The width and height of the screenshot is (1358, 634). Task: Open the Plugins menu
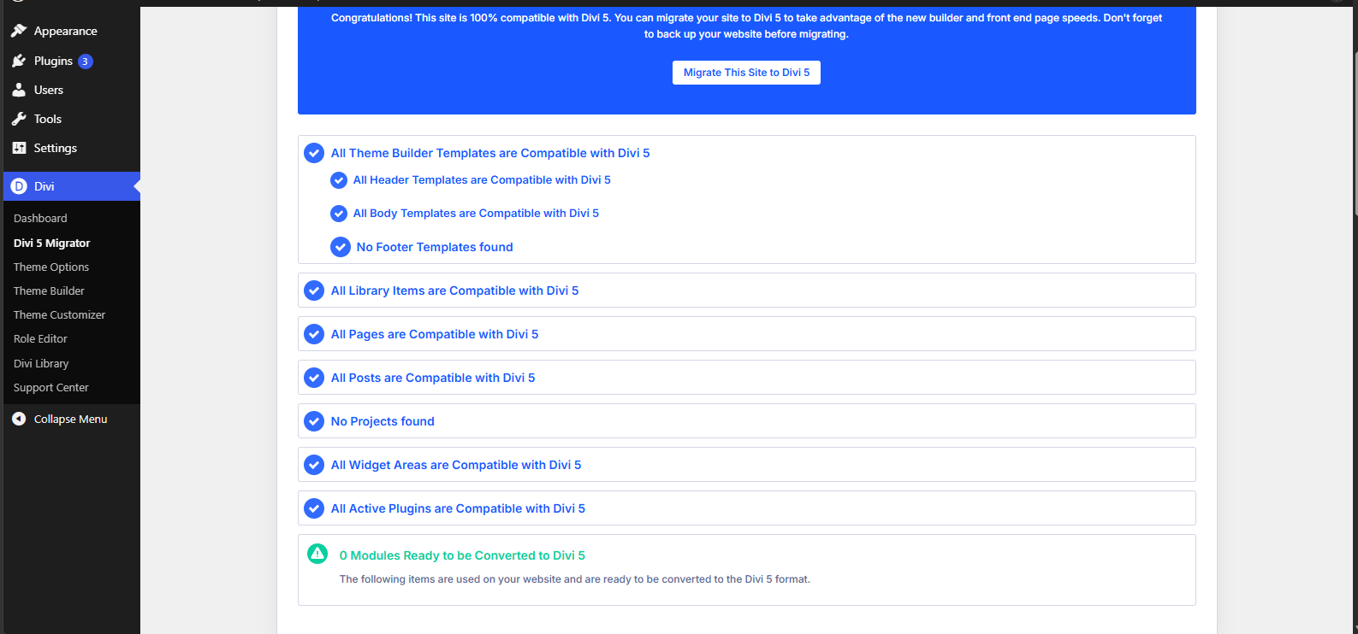(x=70, y=61)
